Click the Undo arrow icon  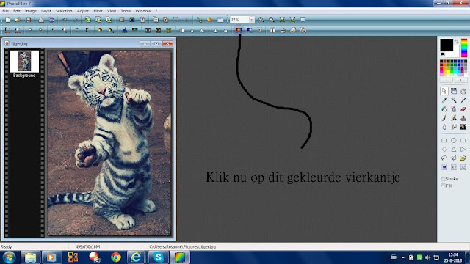click(x=65, y=20)
